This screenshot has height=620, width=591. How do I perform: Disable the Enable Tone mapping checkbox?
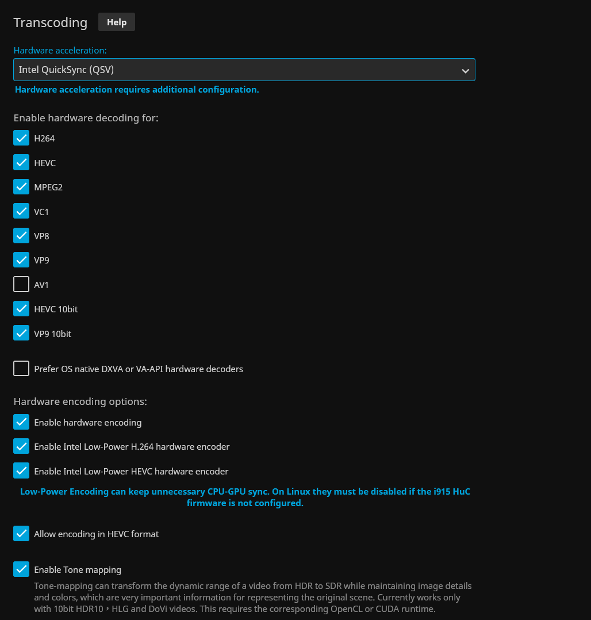21,569
